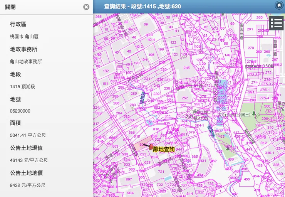
Task: Select parcel 195 on the map
Action: point(151,55)
